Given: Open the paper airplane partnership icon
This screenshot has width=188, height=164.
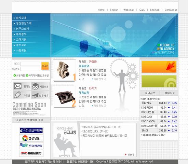Looking at the screenshot, I should click(35, 95).
